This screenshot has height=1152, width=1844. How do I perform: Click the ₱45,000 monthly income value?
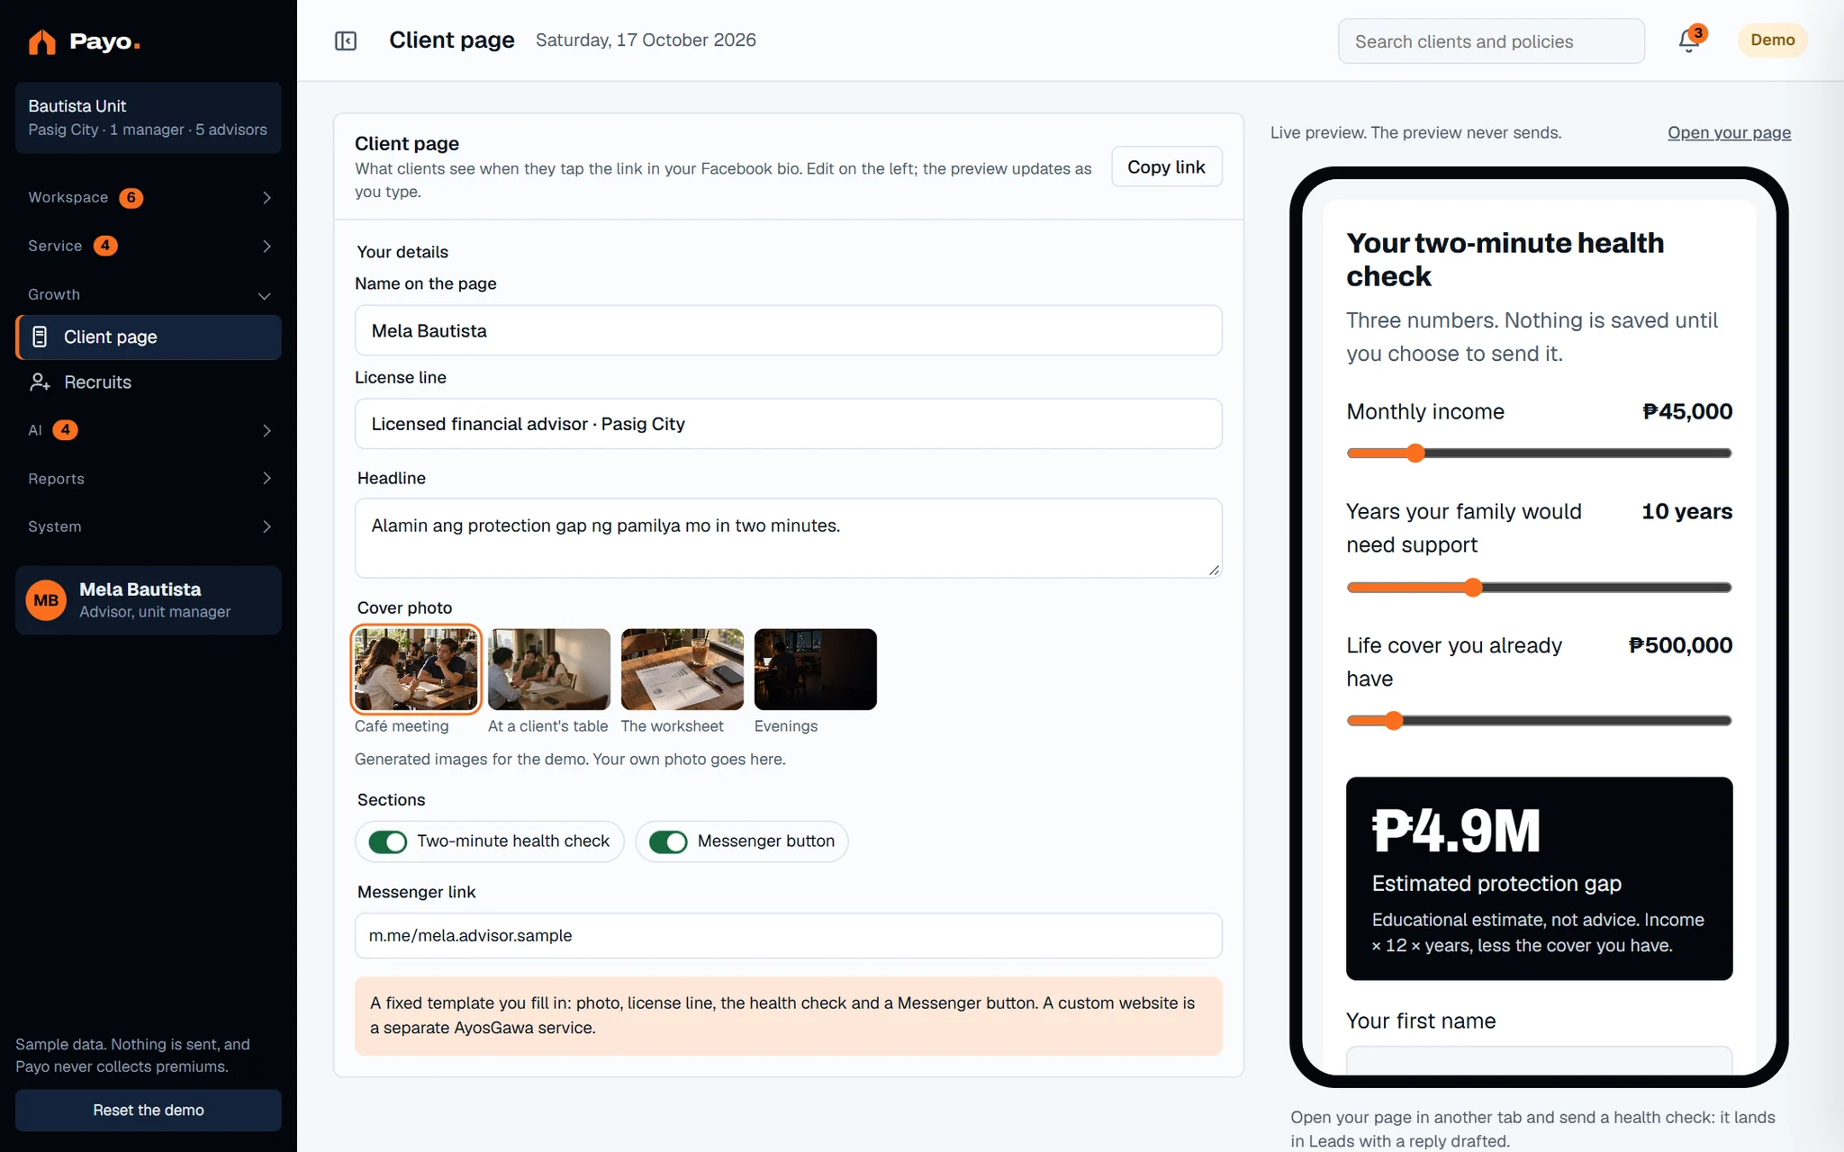point(1687,411)
